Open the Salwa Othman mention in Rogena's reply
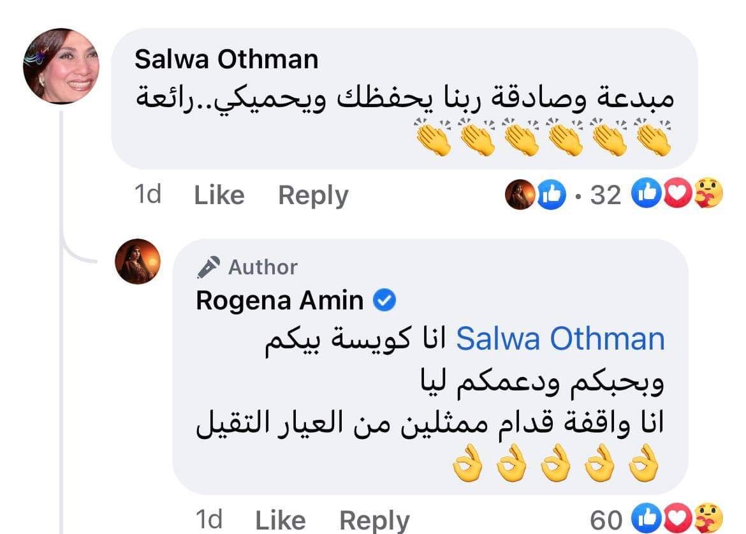The width and height of the screenshot is (746, 534). click(561, 339)
